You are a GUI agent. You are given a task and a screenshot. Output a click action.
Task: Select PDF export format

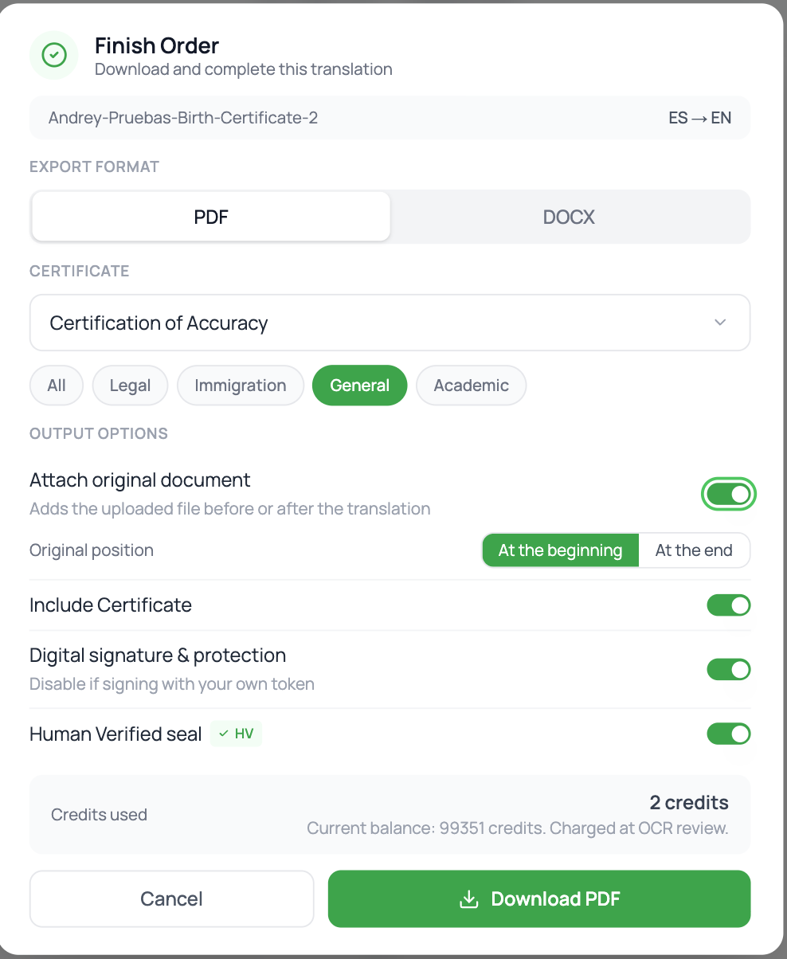211,217
